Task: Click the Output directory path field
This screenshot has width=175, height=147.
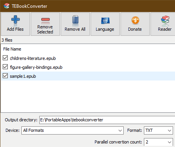Action: click(x=107, y=120)
